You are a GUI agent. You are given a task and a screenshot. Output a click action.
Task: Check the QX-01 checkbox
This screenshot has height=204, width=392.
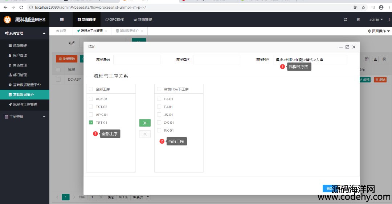point(159,123)
